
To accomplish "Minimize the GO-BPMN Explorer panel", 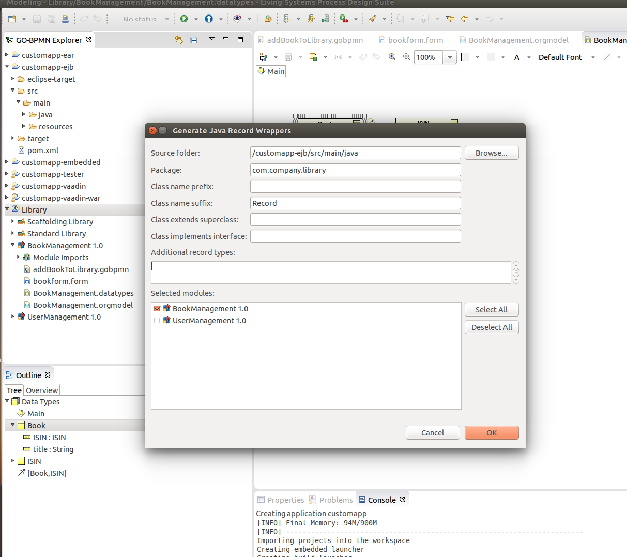I will pyautogui.click(x=226, y=39).
